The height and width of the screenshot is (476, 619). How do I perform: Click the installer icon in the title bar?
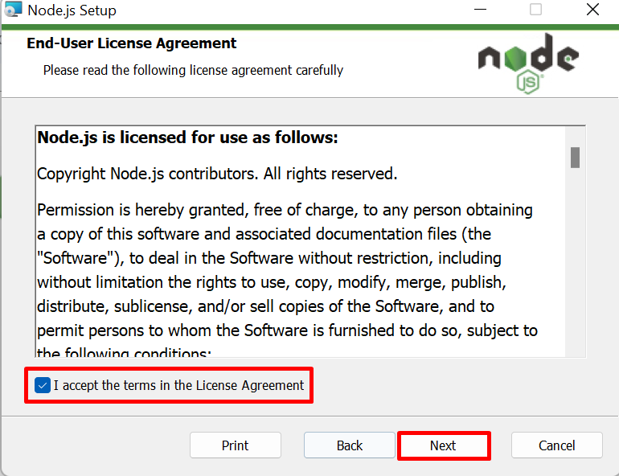pyautogui.click(x=13, y=10)
